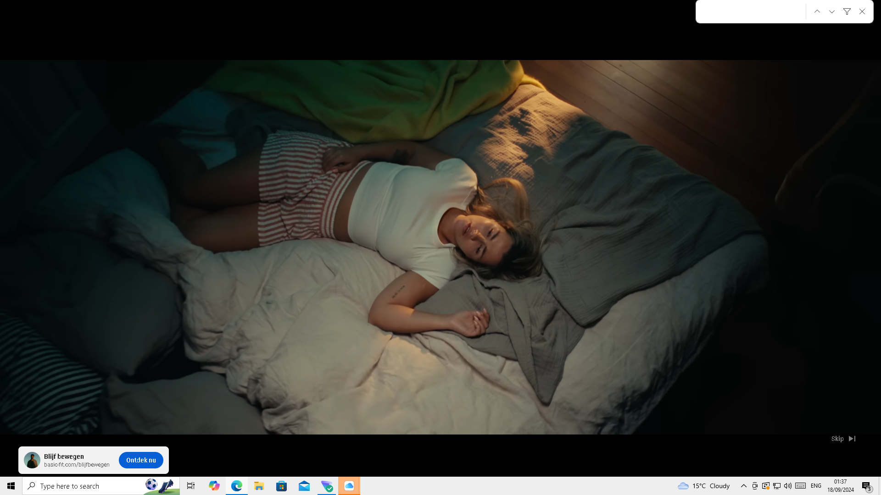Click the Blijf bewegen advertiser avatar
The width and height of the screenshot is (881, 495).
[x=32, y=460]
